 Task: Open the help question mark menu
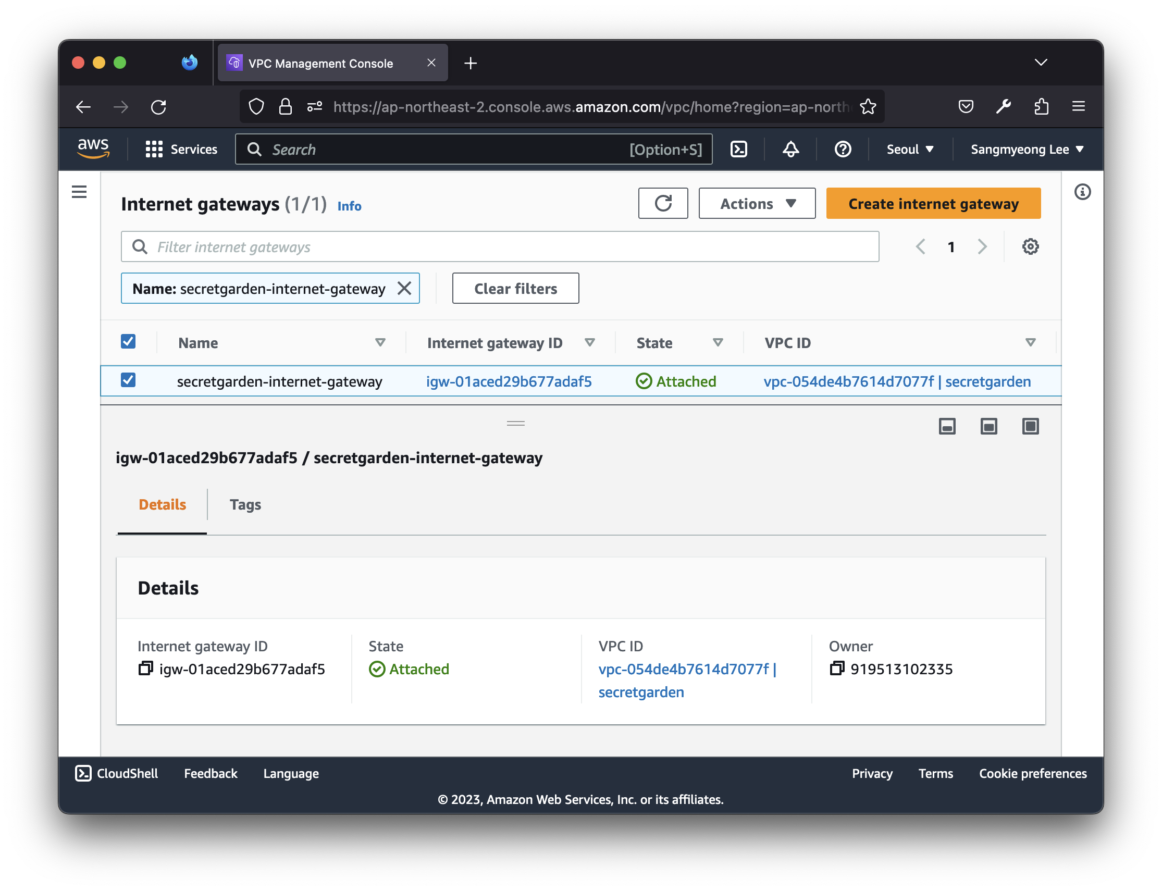pos(843,150)
